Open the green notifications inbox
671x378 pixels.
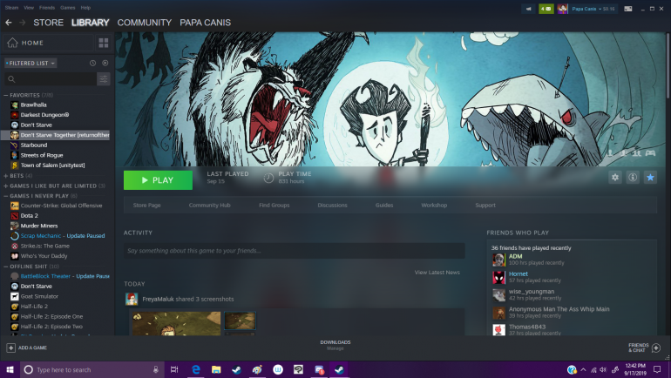[546, 9]
